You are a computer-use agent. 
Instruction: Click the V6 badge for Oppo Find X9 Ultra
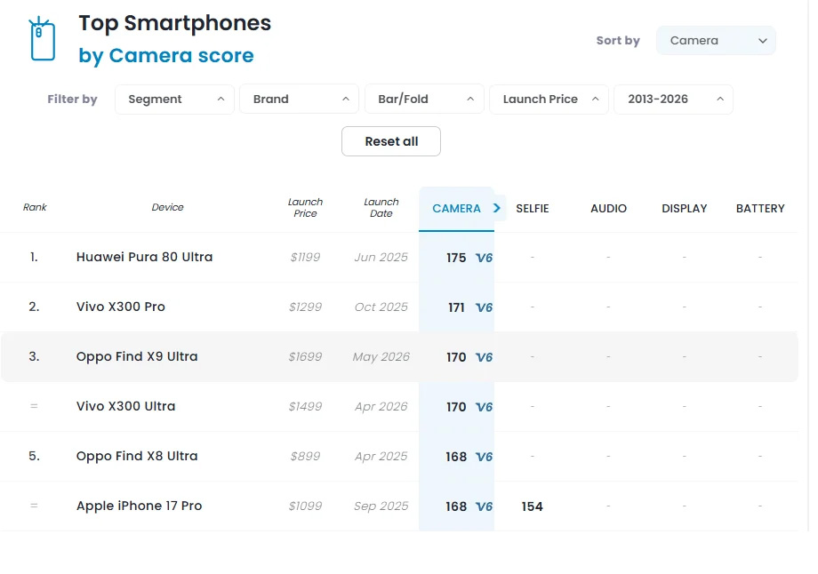(484, 357)
